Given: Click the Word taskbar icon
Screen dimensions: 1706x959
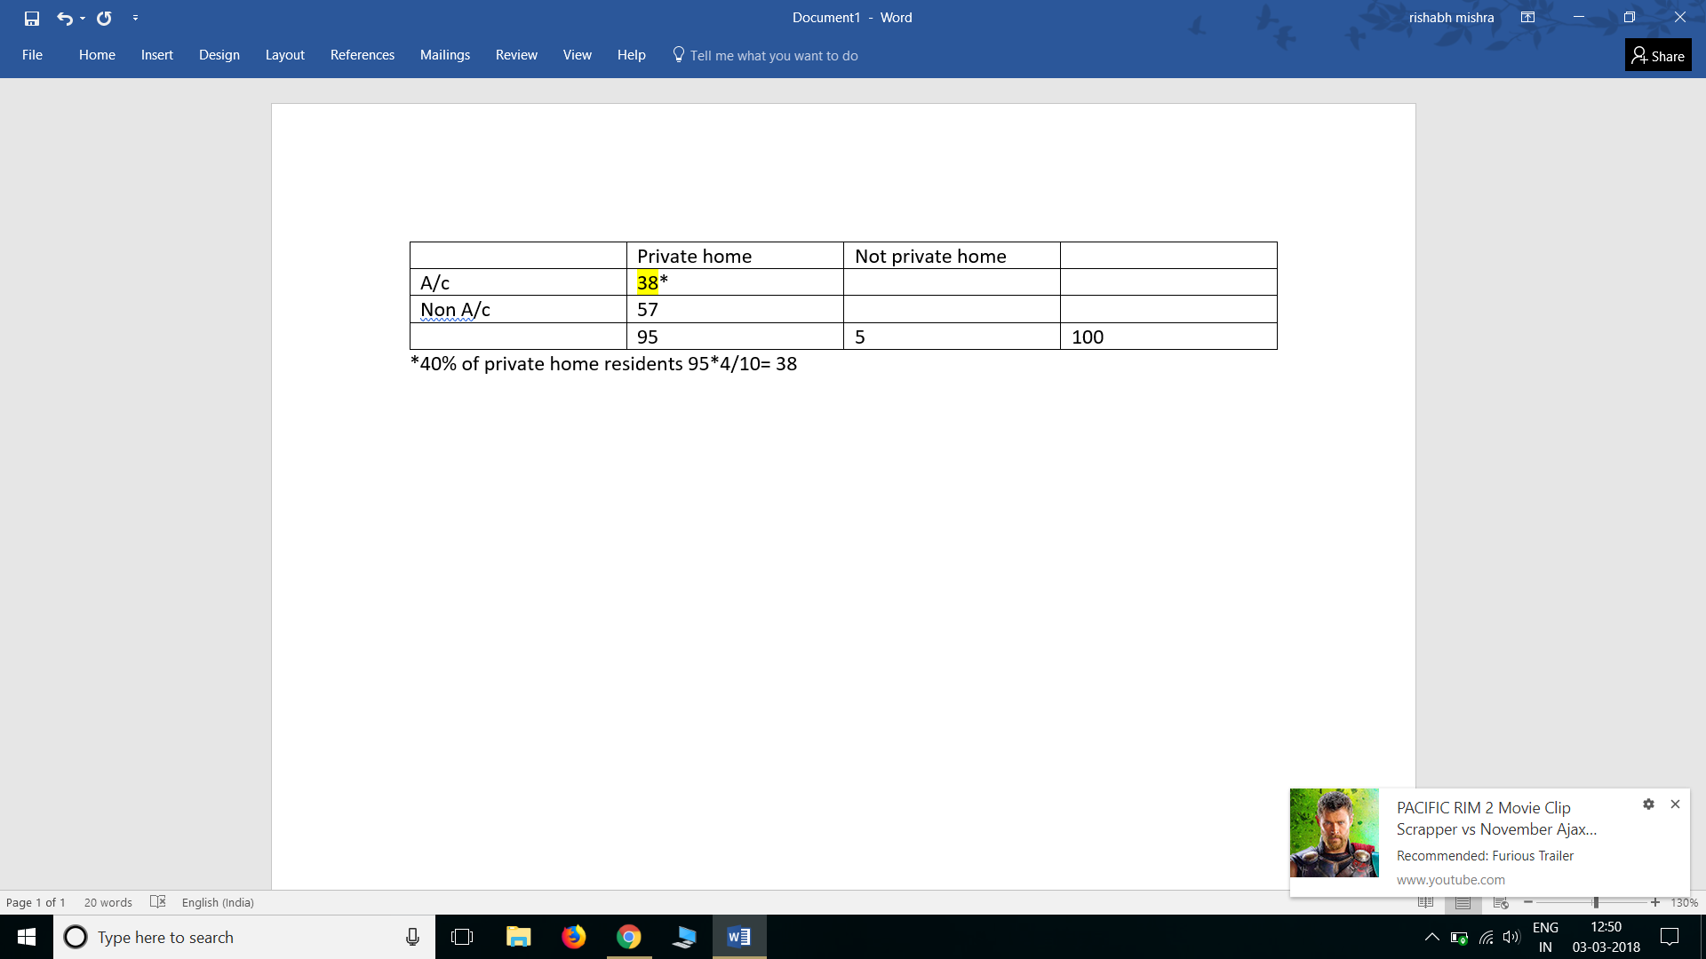Looking at the screenshot, I should 738,937.
